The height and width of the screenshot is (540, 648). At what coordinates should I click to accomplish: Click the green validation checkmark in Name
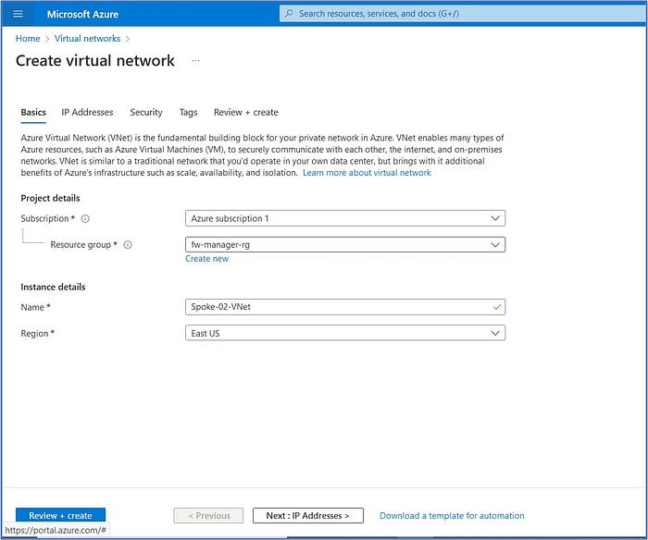click(497, 307)
